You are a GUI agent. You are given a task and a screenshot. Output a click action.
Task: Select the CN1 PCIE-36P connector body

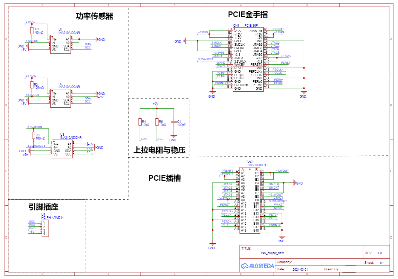pyautogui.click(x=248, y=59)
